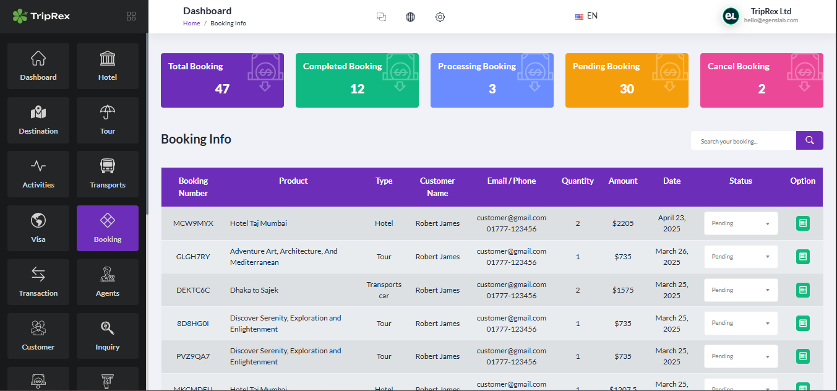Expand status dropdown for booking 8D8HG0I
Screen dimensions: 837x391
[740, 323]
